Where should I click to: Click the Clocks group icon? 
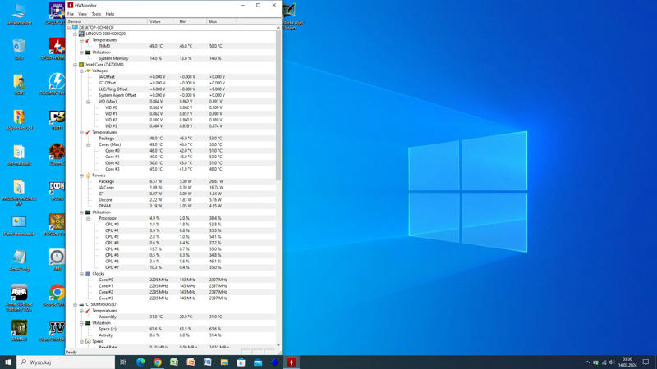(x=88, y=274)
